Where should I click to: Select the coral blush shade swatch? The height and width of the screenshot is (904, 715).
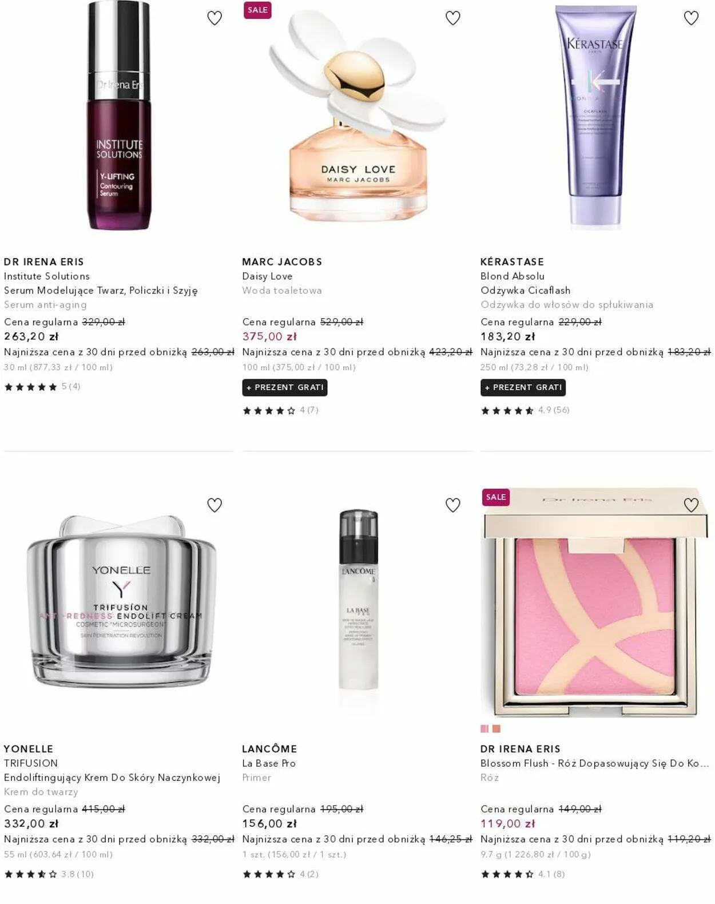pos(496,729)
